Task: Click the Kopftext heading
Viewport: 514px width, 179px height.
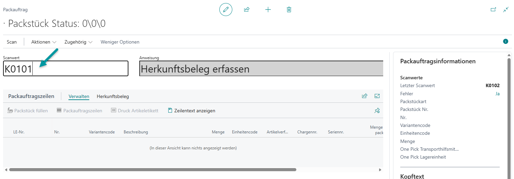Action: pos(411,176)
